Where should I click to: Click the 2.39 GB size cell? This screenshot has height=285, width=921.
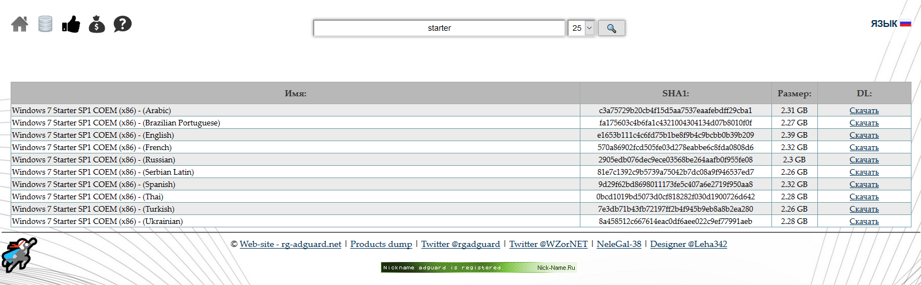point(794,135)
